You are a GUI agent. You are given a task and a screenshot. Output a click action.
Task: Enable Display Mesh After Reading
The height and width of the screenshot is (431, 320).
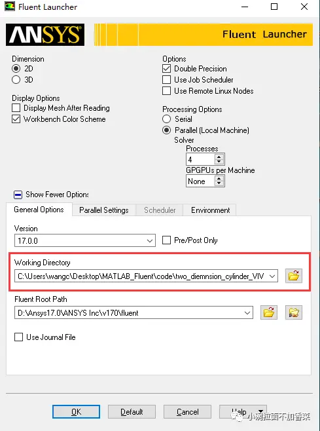(16, 108)
